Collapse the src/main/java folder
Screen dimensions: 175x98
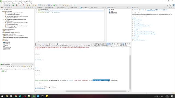coord(2,11)
